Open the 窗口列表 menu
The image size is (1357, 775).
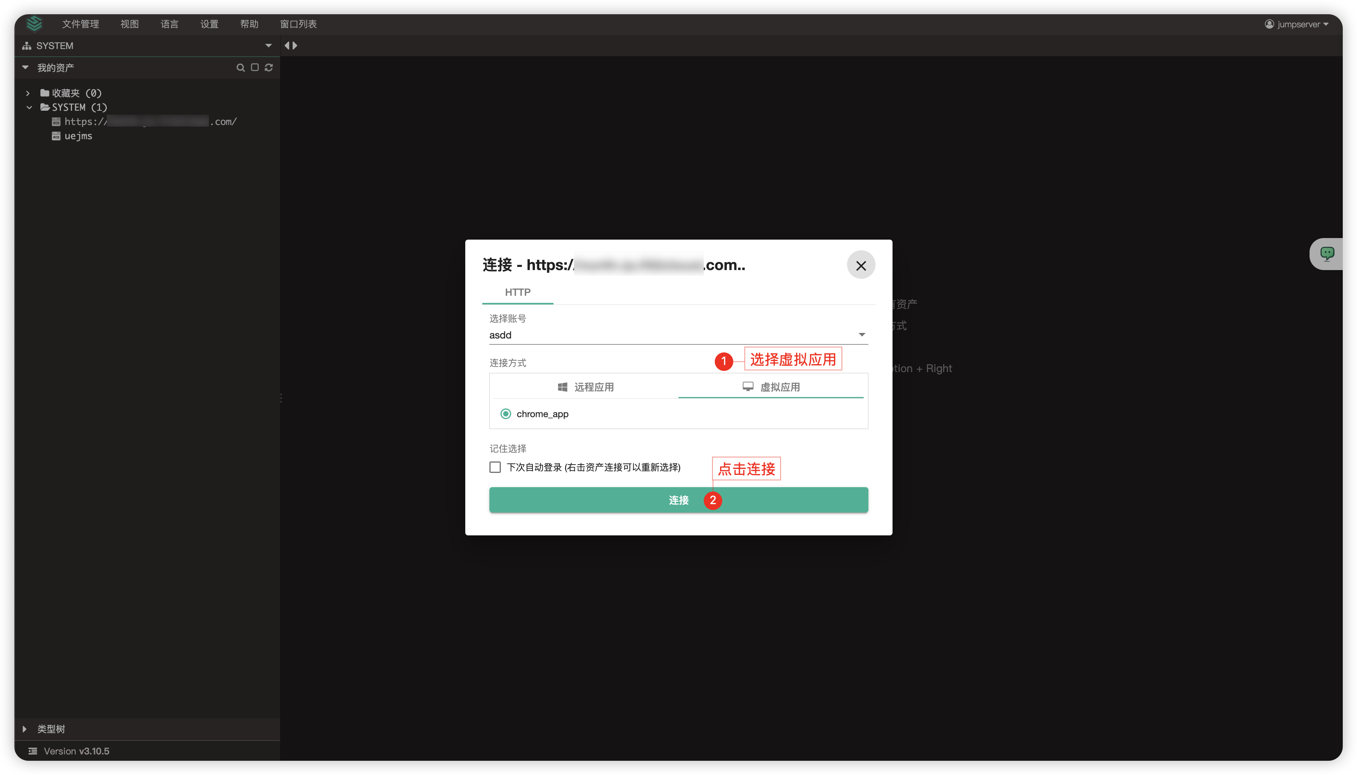tap(298, 24)
